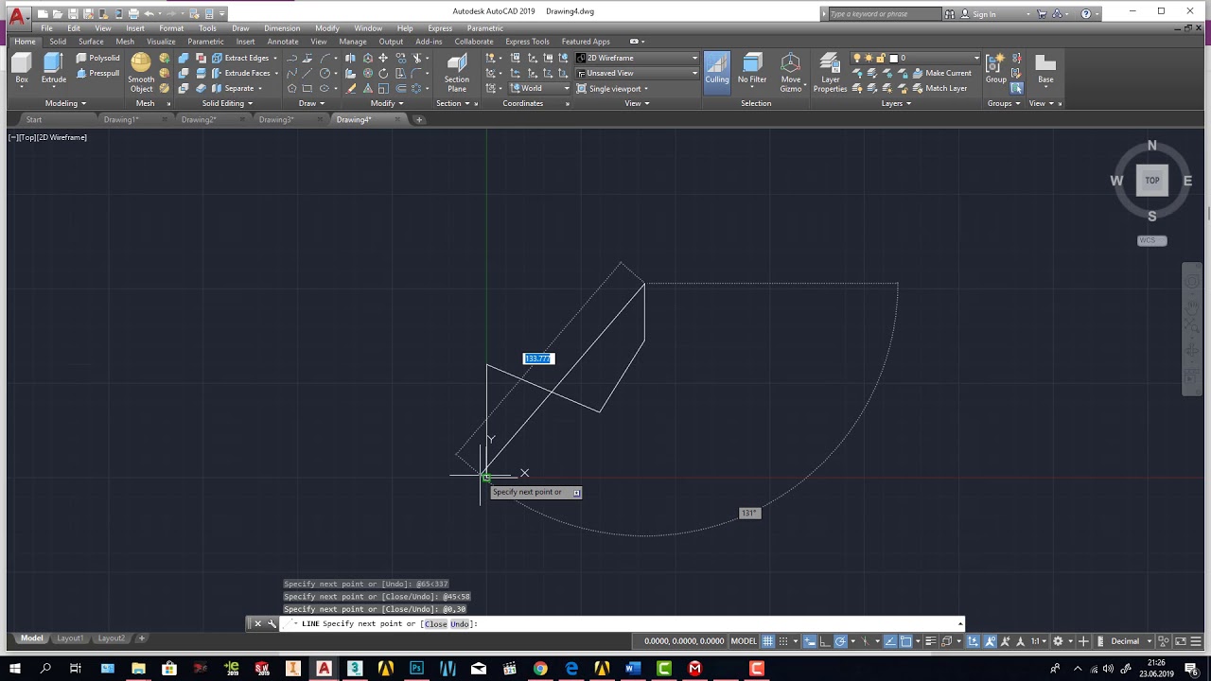Click the search keyword input field
Screen dimensions: 1211x681
pos(885,14)
